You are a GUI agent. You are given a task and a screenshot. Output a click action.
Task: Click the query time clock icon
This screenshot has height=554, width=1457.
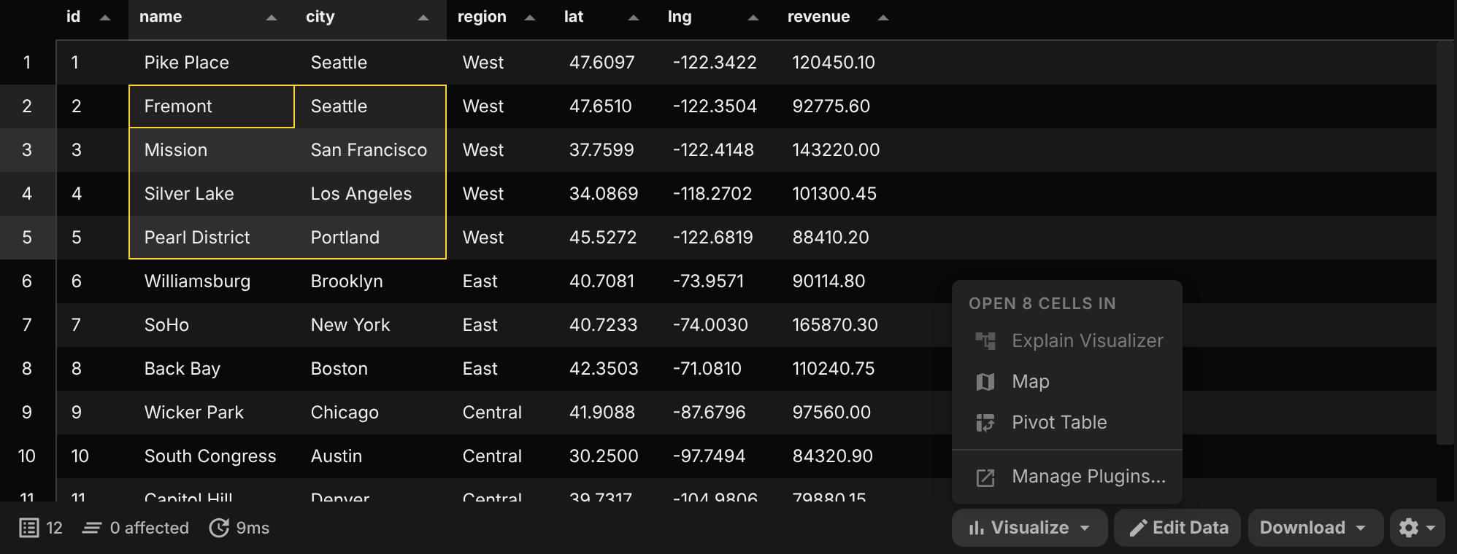pos(219,528)
